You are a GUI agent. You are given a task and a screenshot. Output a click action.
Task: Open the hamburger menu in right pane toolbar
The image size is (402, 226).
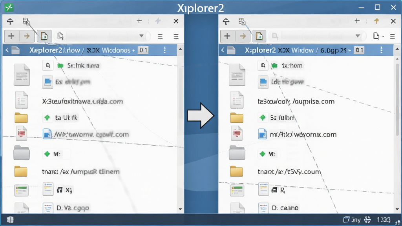[x=392, y=36]
